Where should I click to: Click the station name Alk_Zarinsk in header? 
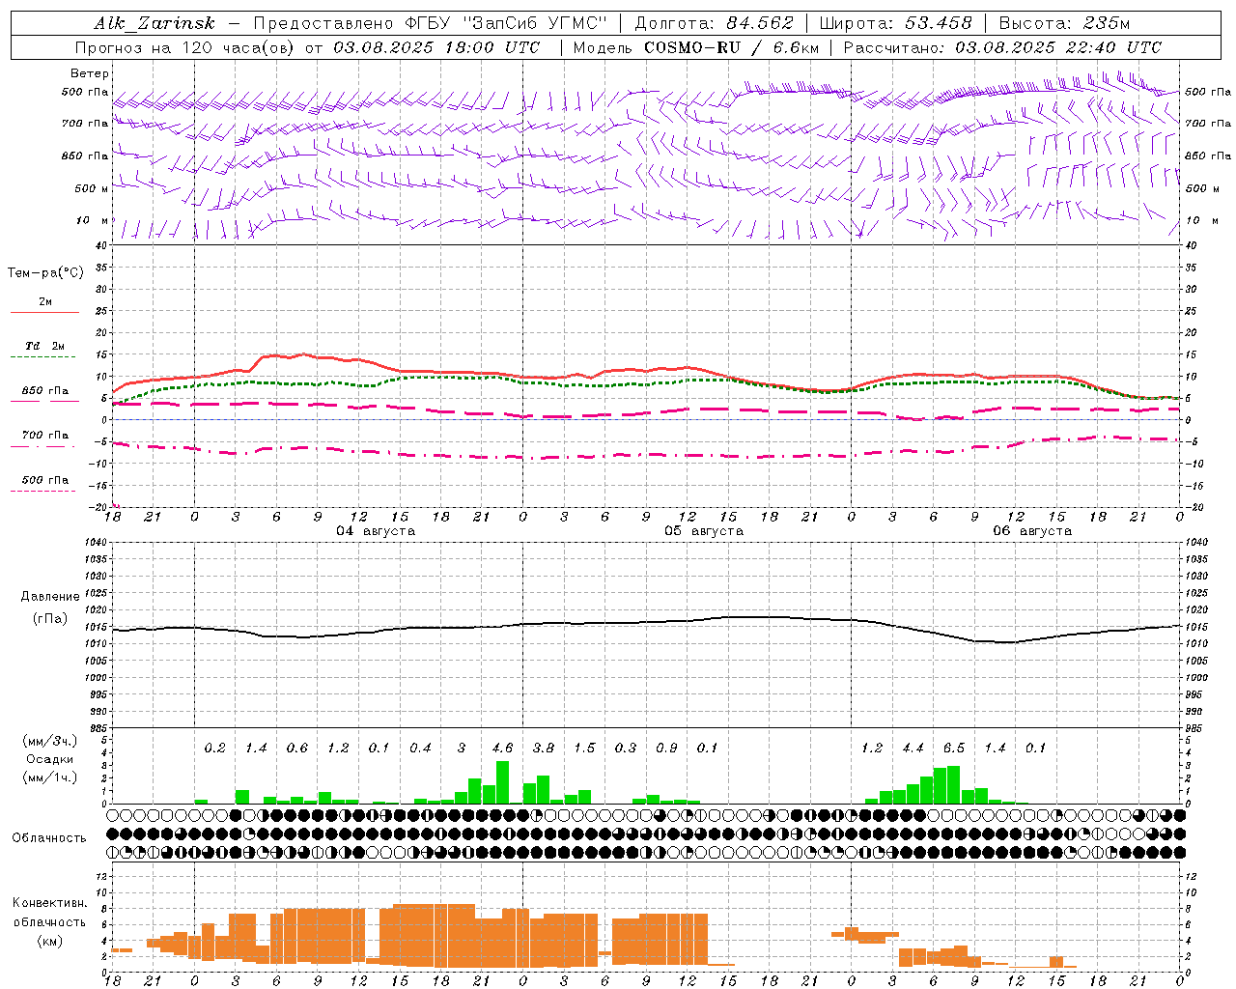(154, 23)
